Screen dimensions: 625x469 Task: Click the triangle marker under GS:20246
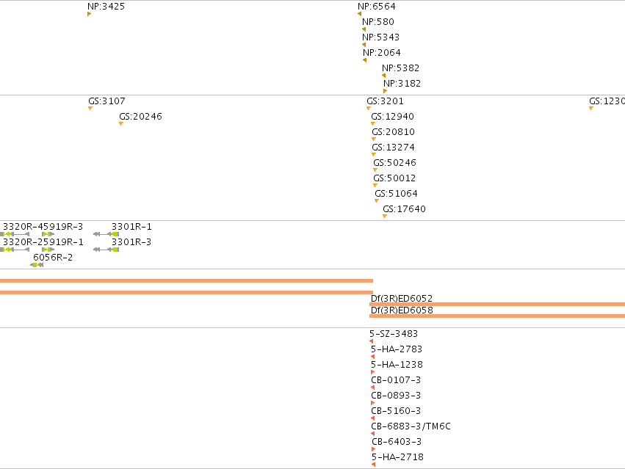click(121, 124)
